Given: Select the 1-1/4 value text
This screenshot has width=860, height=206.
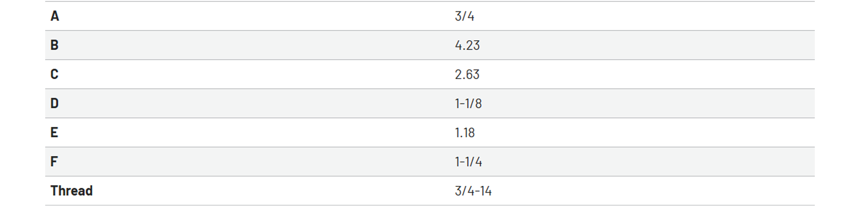Looking at the screenshot, I should [x=468, y=161].
